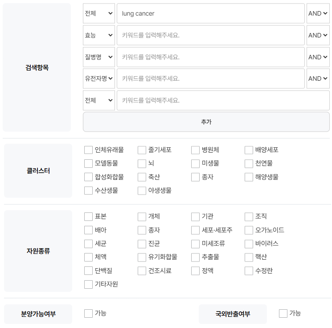The height and width of the screenshot is (328, 332).
Task: Check the 수산생물 cluster checkbox
Action: click(x=88, y=191)
